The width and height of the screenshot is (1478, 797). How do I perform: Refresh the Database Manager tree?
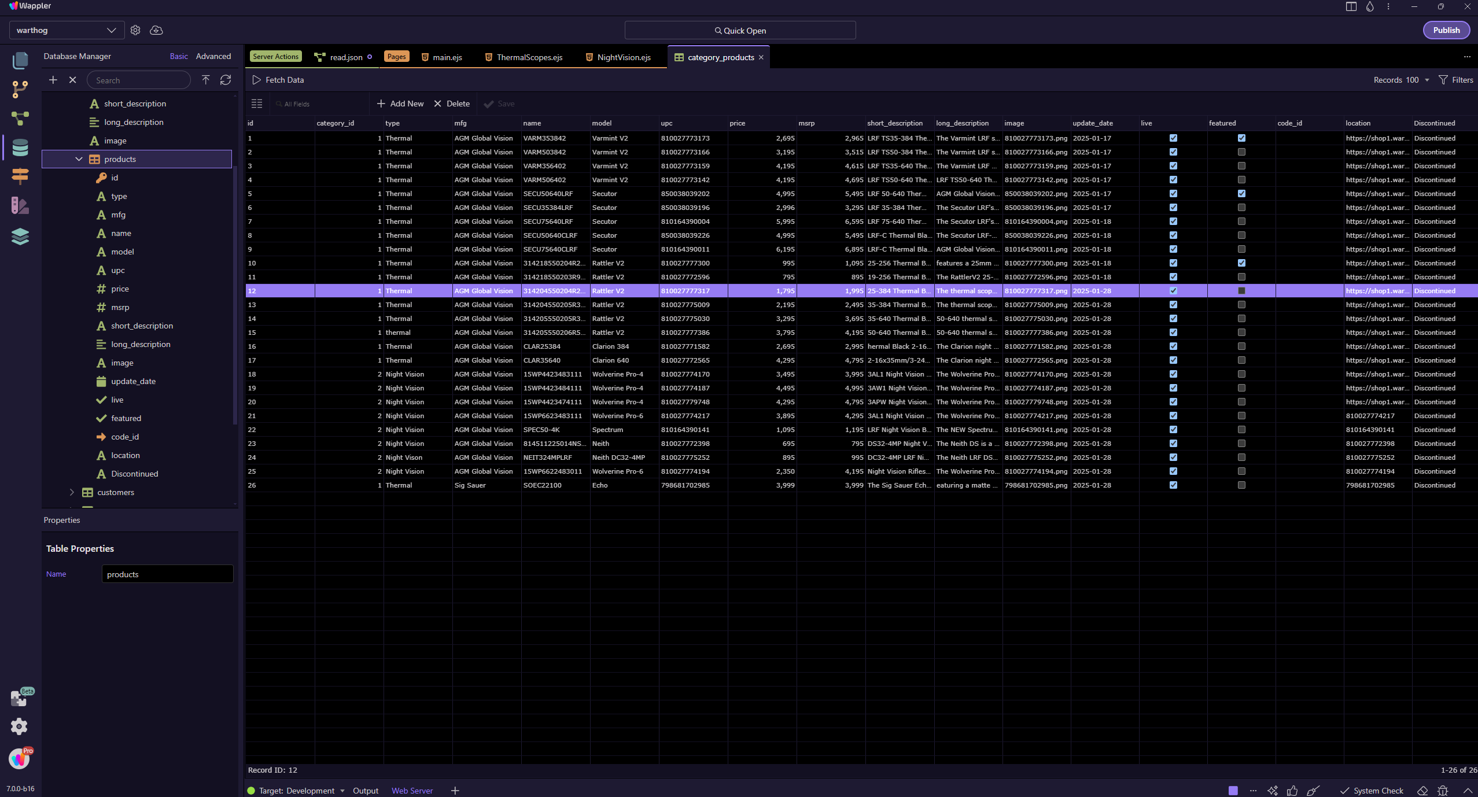coord(226,80)
